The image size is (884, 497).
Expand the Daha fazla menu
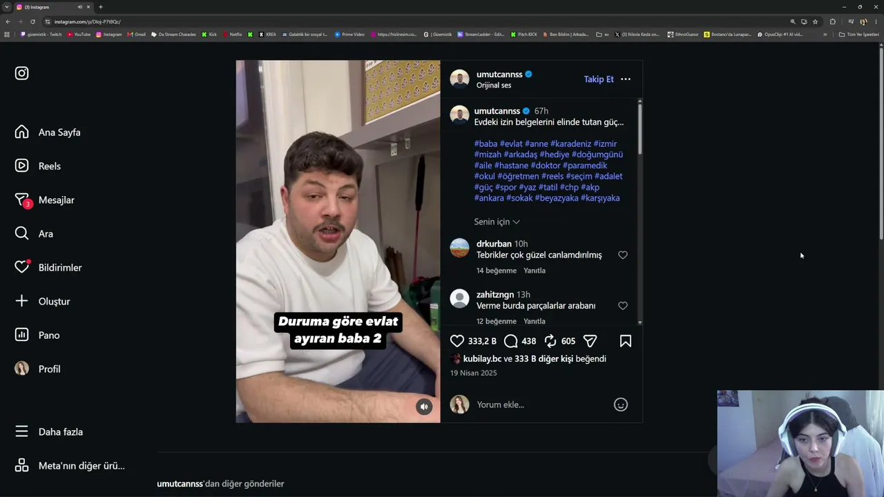(49, 432)
